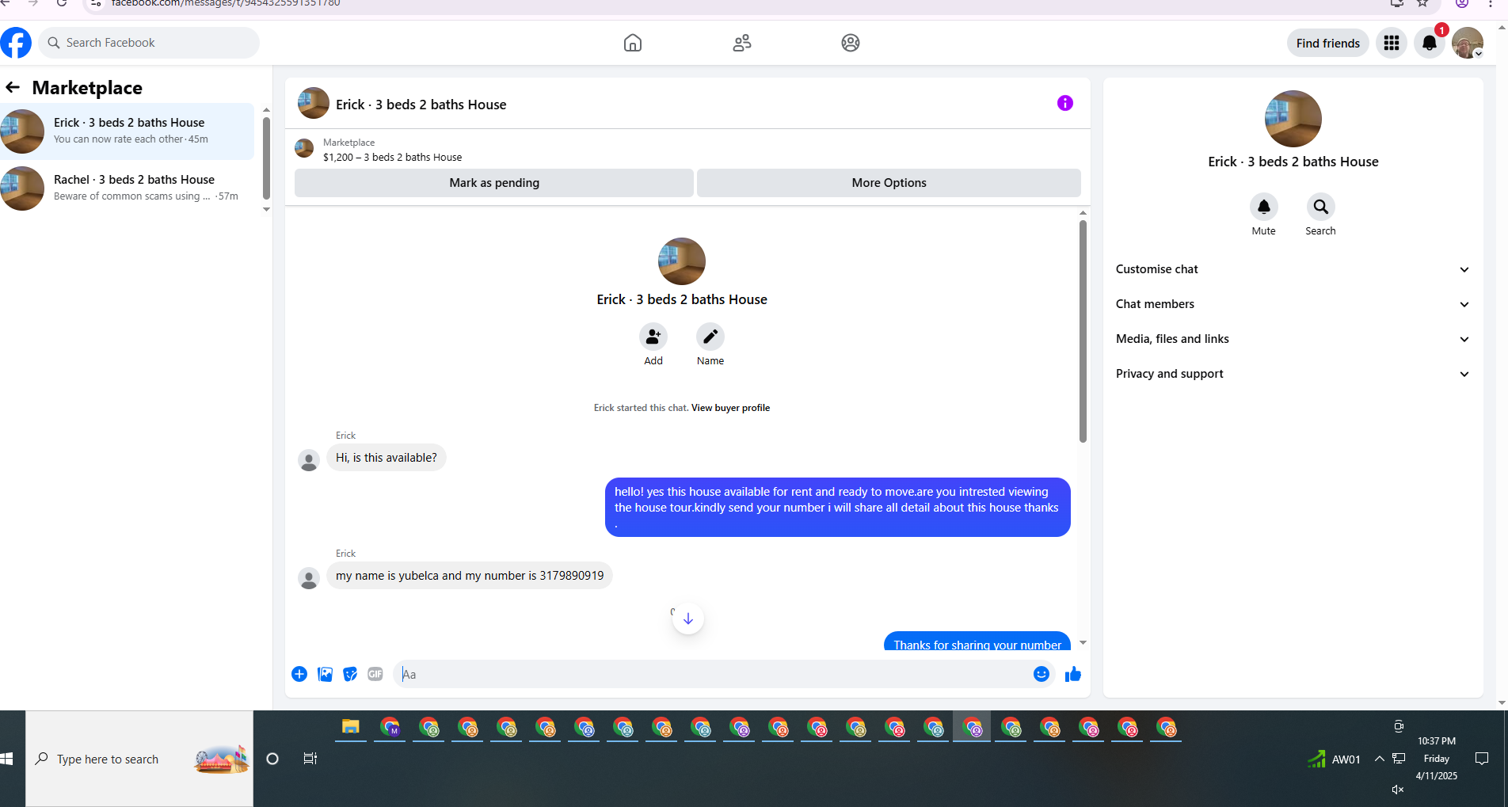Click the AW01 network indicator in tray

1334,759
